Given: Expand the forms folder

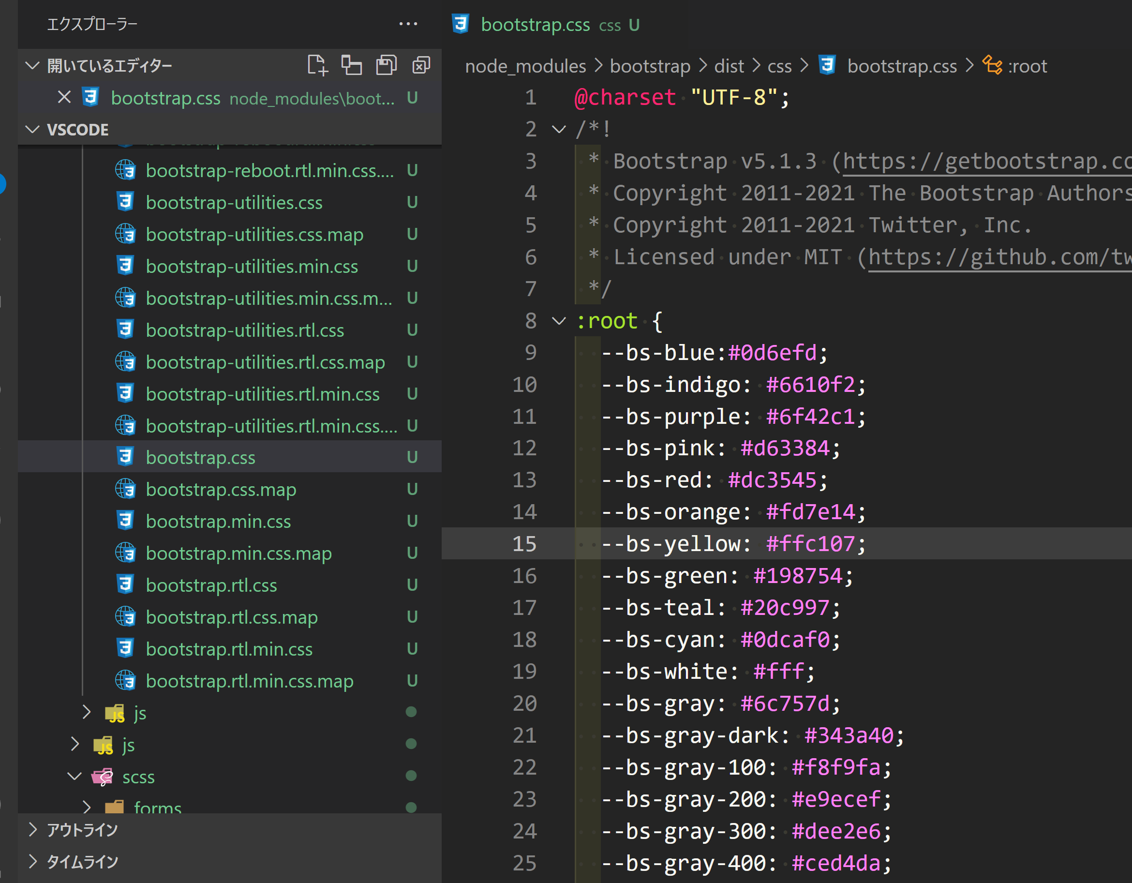Looking at the screenshot, I should (87, 808).
